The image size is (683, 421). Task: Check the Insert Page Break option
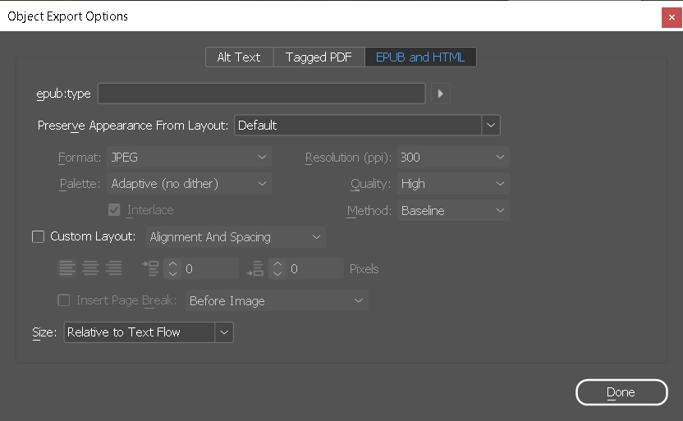tap(64, 301)
